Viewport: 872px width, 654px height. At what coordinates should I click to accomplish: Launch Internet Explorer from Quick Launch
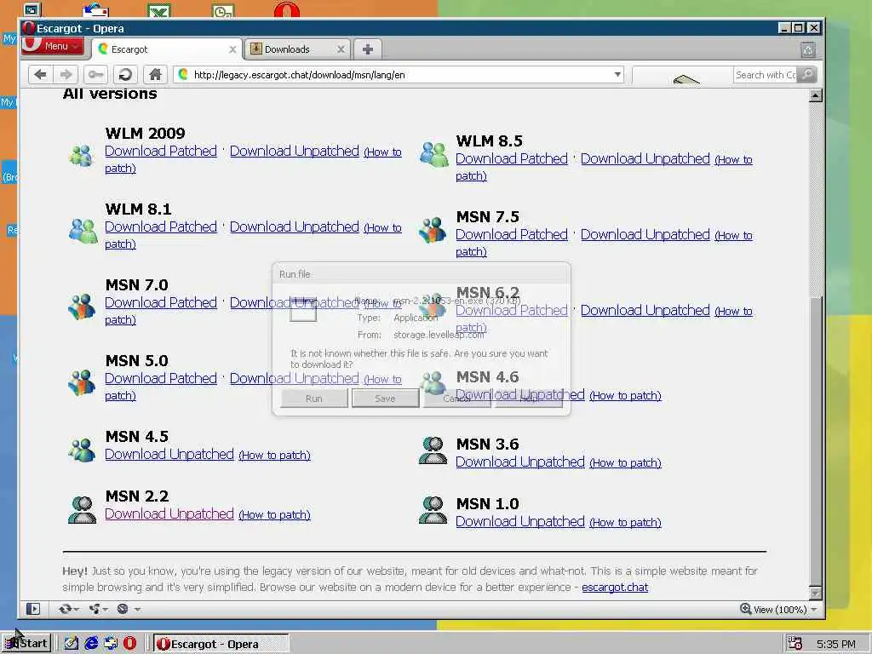point(90,644)
